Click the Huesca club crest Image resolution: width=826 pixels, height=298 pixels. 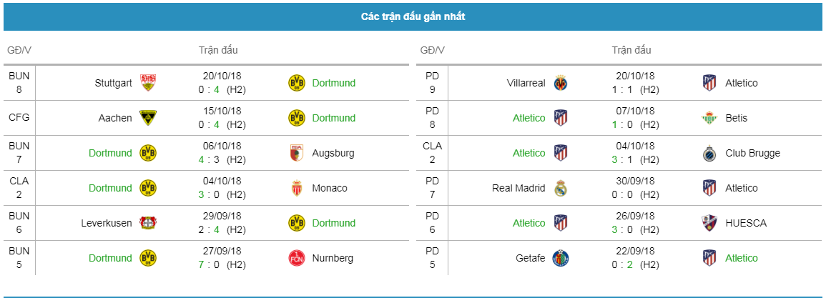709,223
